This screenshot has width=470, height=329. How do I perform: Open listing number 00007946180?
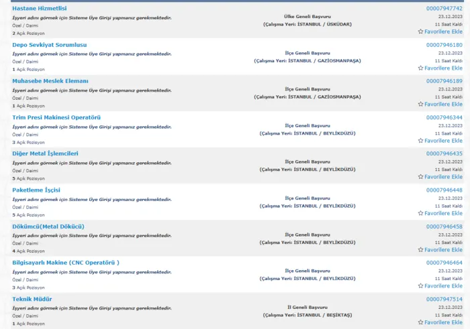pos(444,45)
